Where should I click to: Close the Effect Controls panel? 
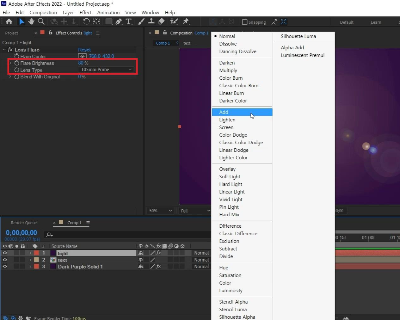[x=35, y=33]
